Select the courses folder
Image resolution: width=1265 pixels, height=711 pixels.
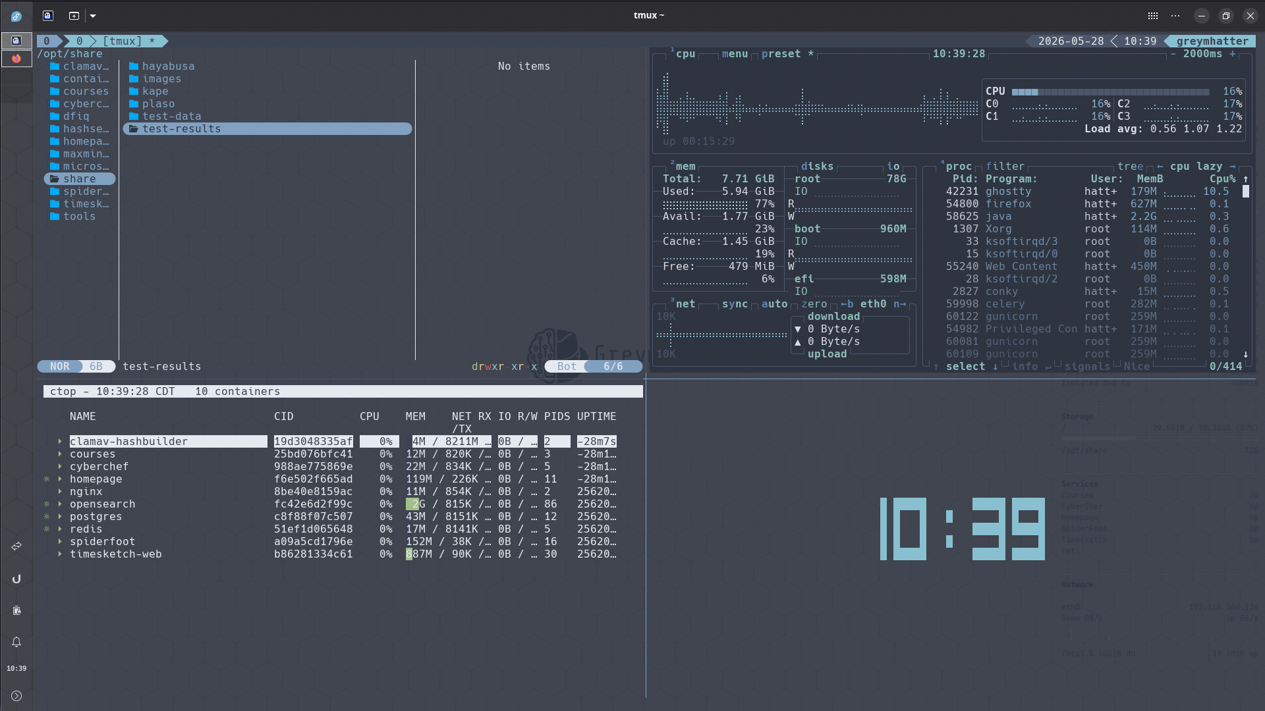pyautogui.click(x=80, y=91)
